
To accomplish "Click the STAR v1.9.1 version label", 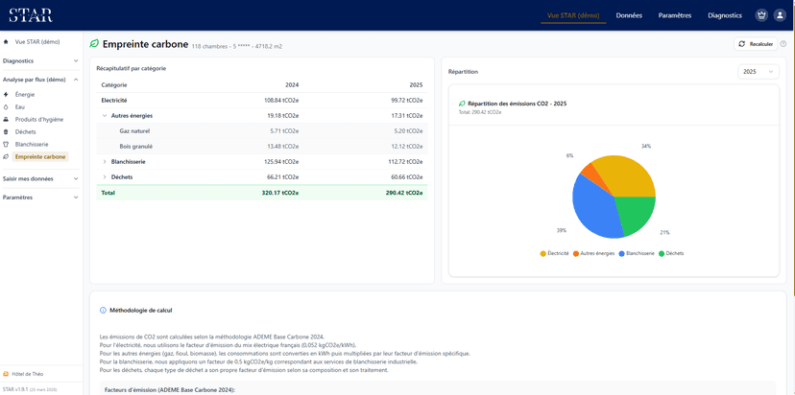I will point(30,389).
